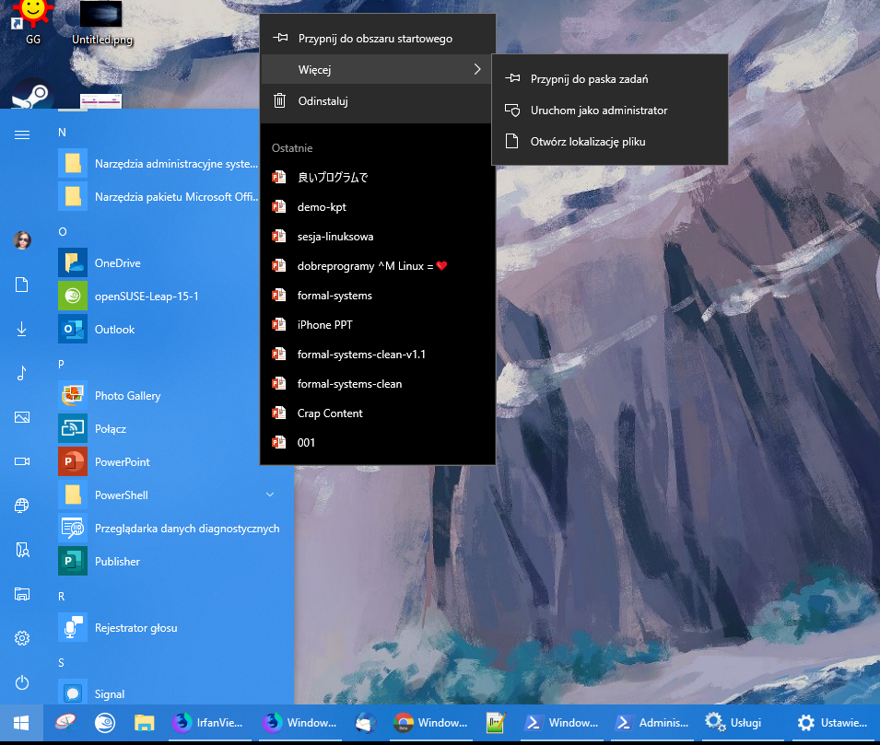Open recent file demo-kpt
Image resolution: width=880 pixels, height=745 pixels.
pos(322,207)
